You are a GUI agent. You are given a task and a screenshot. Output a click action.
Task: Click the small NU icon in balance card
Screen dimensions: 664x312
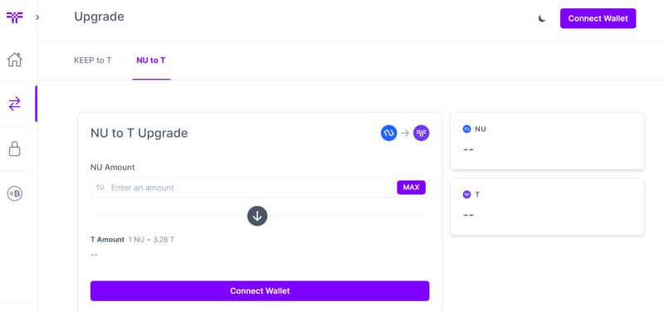(x=466, y=129)
